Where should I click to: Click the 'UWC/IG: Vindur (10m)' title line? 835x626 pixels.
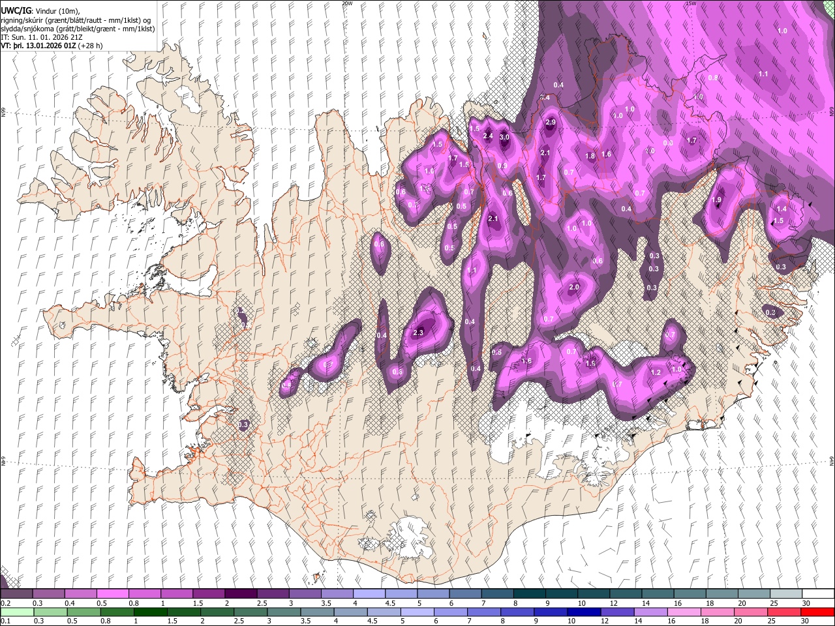[40, 11]
